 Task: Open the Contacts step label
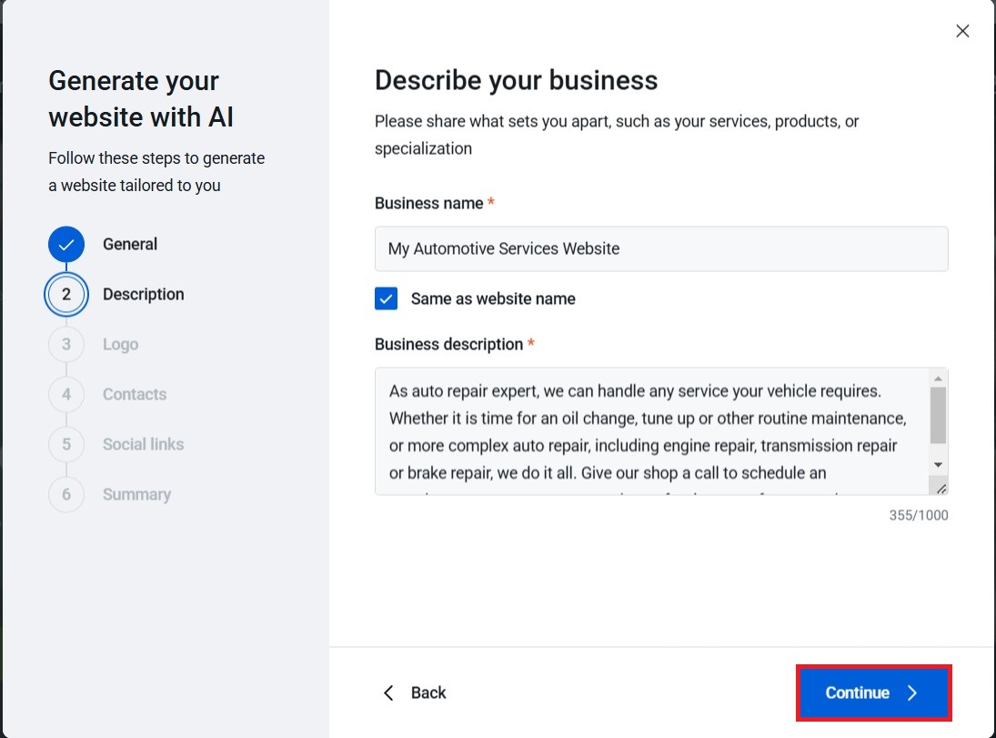pyautogui.click(x=135, y=395)
